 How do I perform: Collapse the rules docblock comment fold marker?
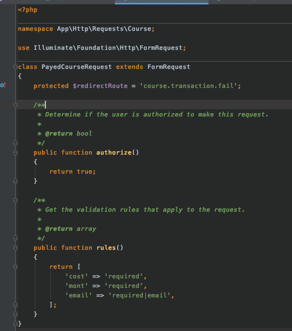(15, 200)
